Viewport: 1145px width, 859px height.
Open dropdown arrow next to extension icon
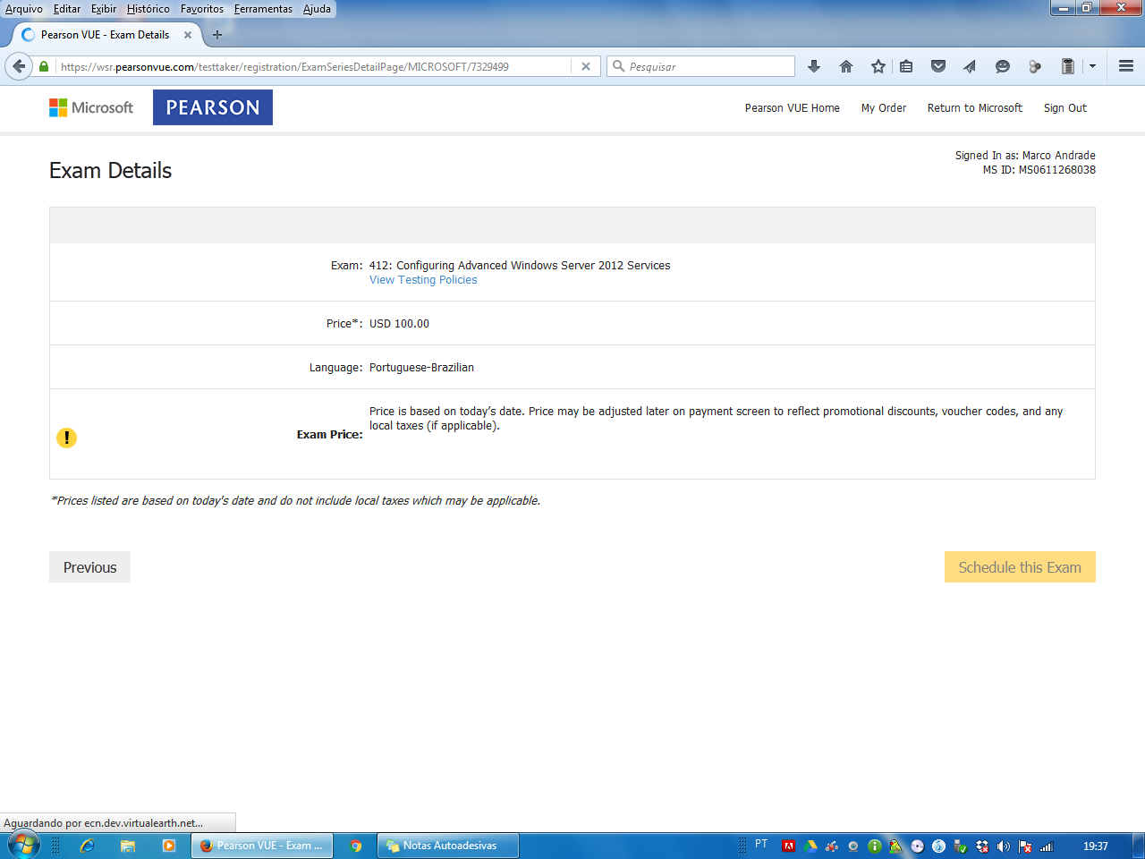click(x=1092, y=66)
